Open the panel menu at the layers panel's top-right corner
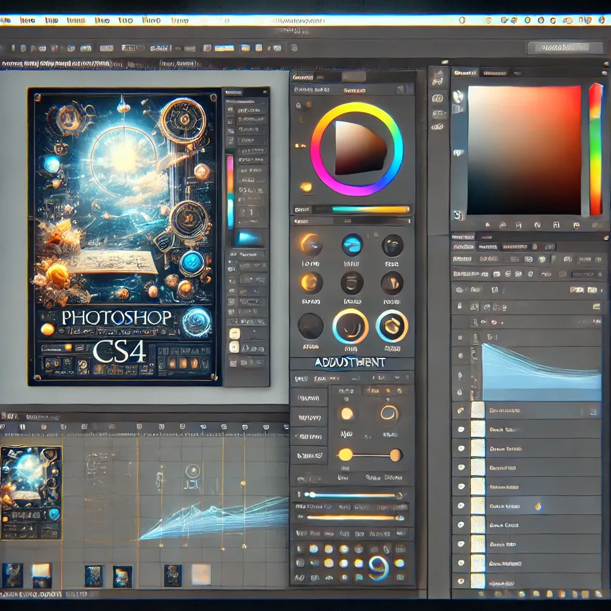The width and height of the screenshot is (611, 611). pyautogui.click(x=606, y=237)
